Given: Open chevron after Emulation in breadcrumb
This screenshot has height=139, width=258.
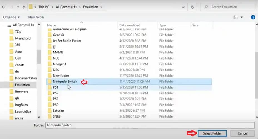Looking at the screenshot, I should coord(101,7).
